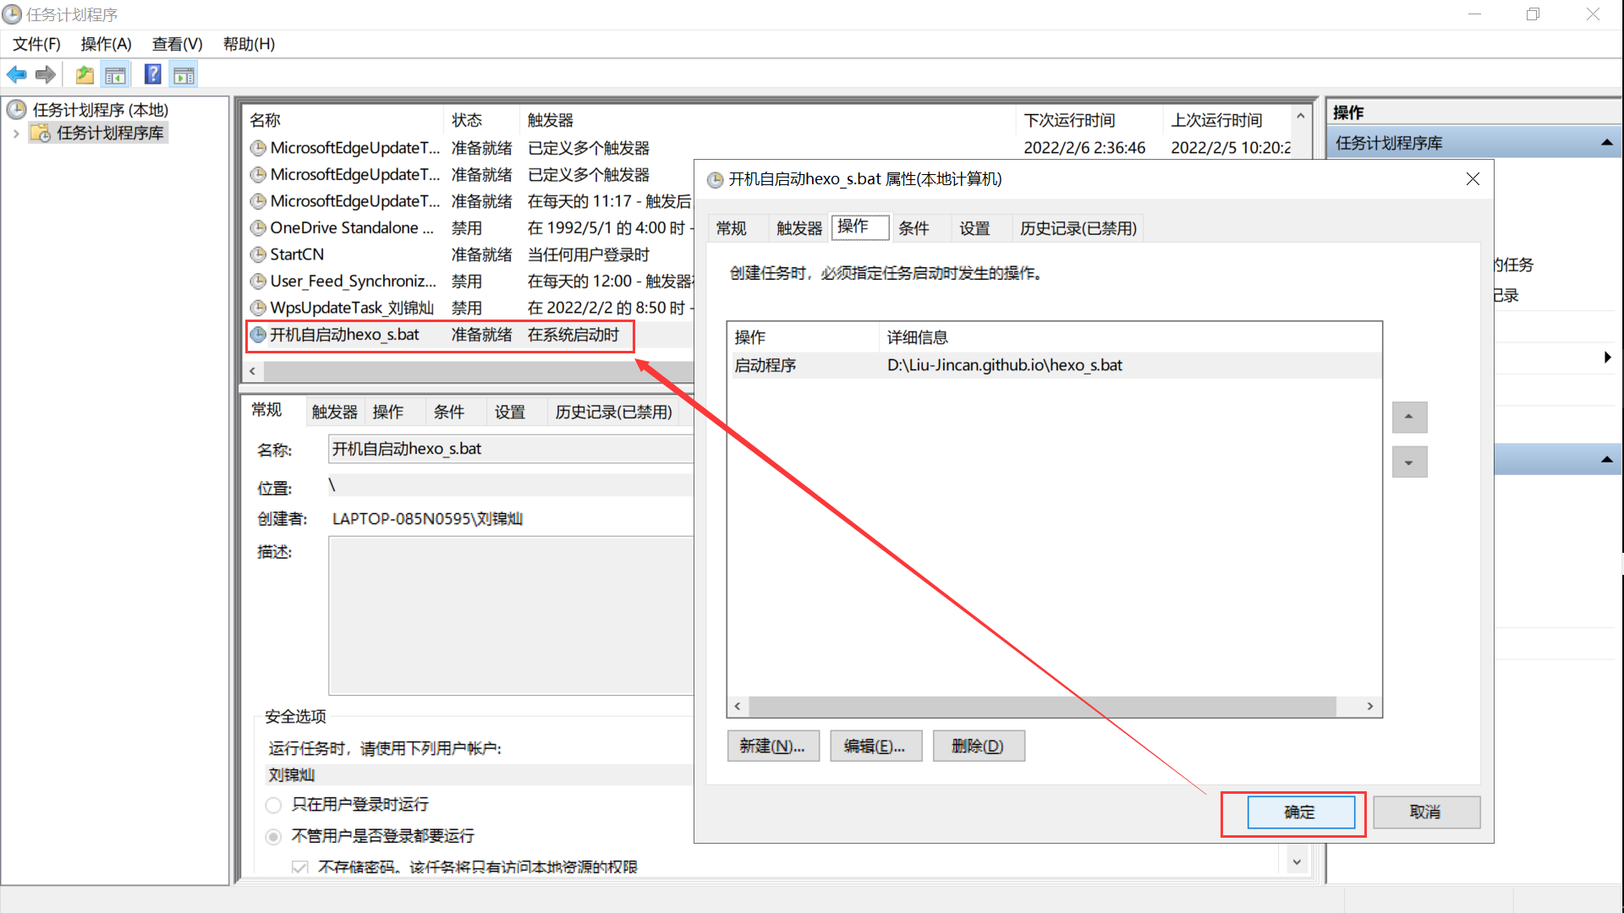The image size is (1624, 913).
Task: Collapse the 任务计划程序库 actions section header
Action: coord(1606,143)
